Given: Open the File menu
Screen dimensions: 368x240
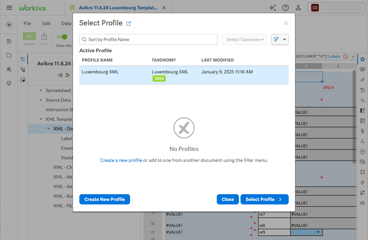Looking at the screenshot, I should [27, 23].
